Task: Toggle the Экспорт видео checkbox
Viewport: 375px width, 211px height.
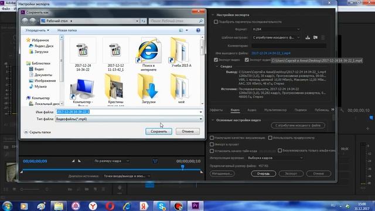Action: coord(216,60)
